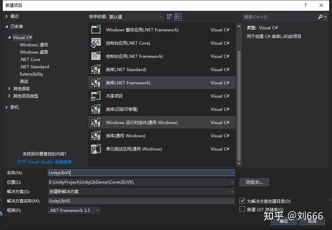Click the 类库(旧版可移植) template icon
332x230 pixels.
96,109
